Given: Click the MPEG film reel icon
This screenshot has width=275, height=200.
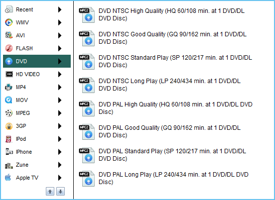Looking at the screenshot, I should pyautogui.click(x=9, y=113).
